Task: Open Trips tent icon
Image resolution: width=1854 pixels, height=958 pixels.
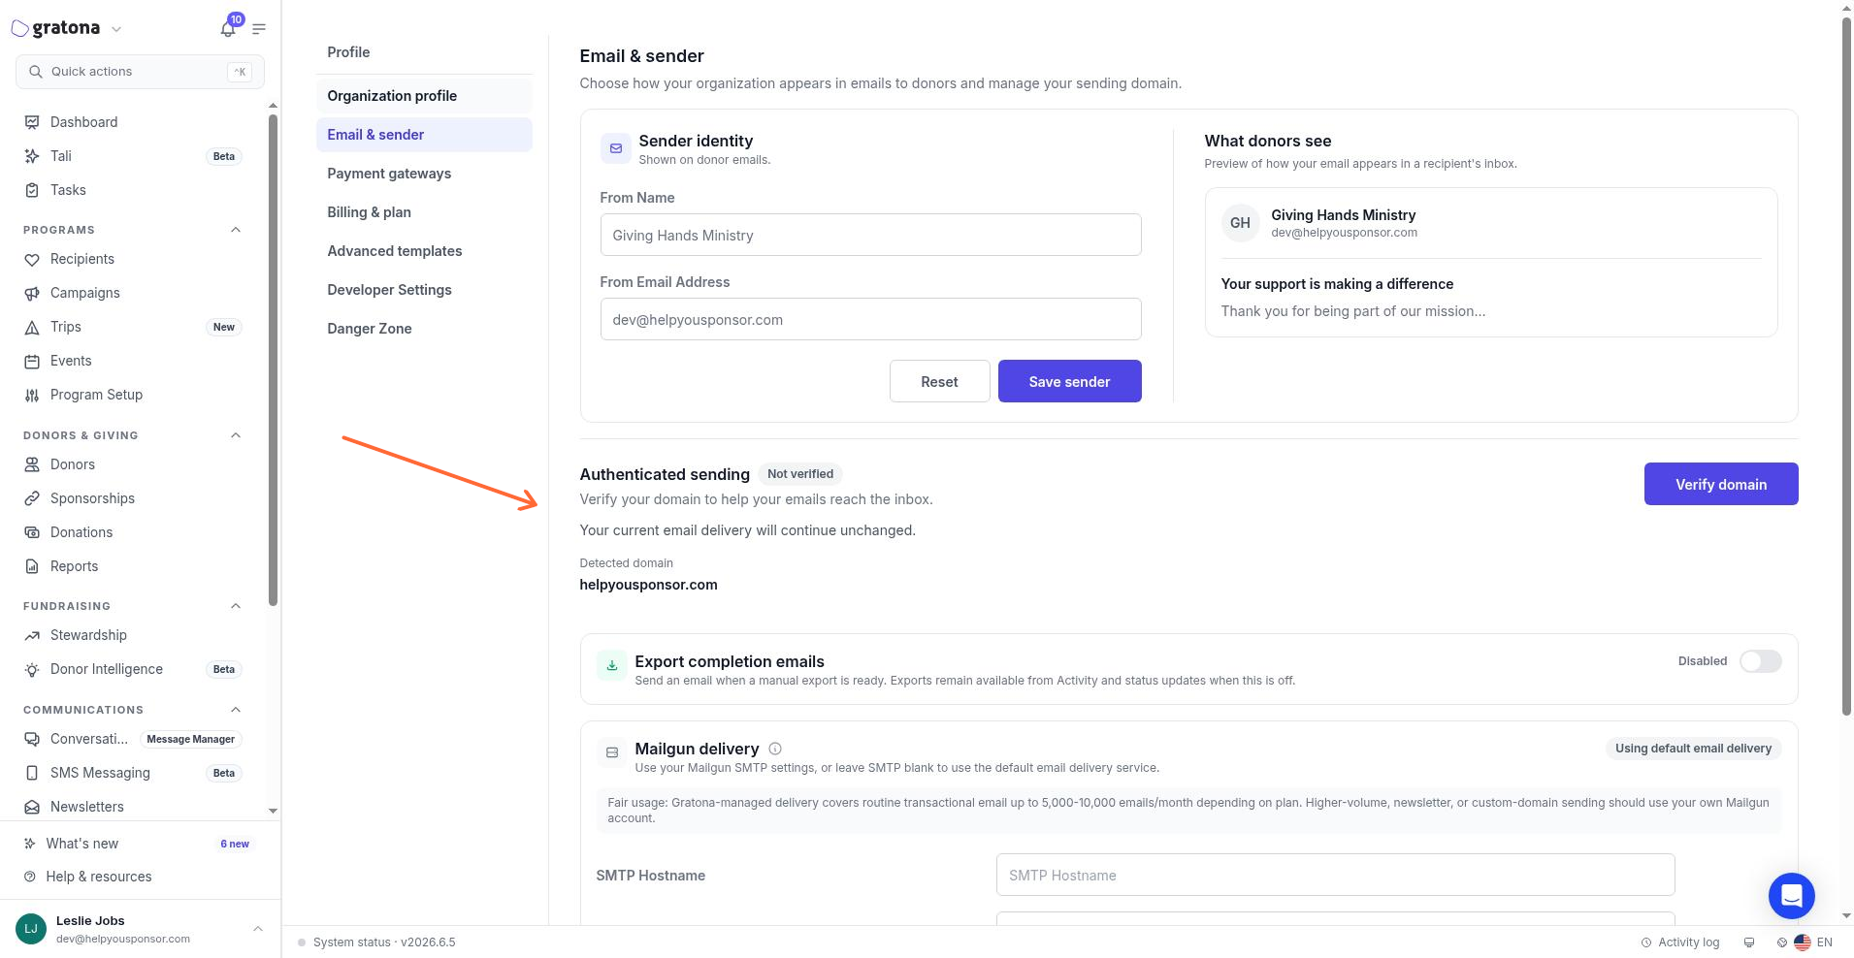Action: pos(32,327)
